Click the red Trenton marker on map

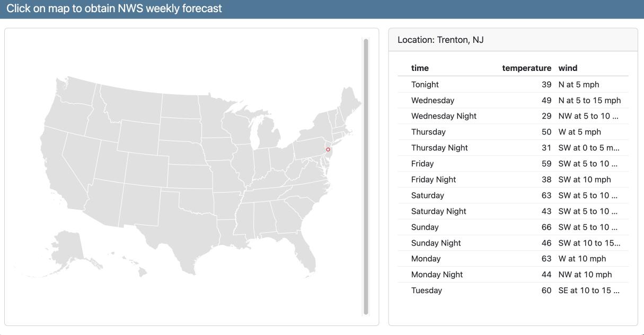[x=328, y=150]
